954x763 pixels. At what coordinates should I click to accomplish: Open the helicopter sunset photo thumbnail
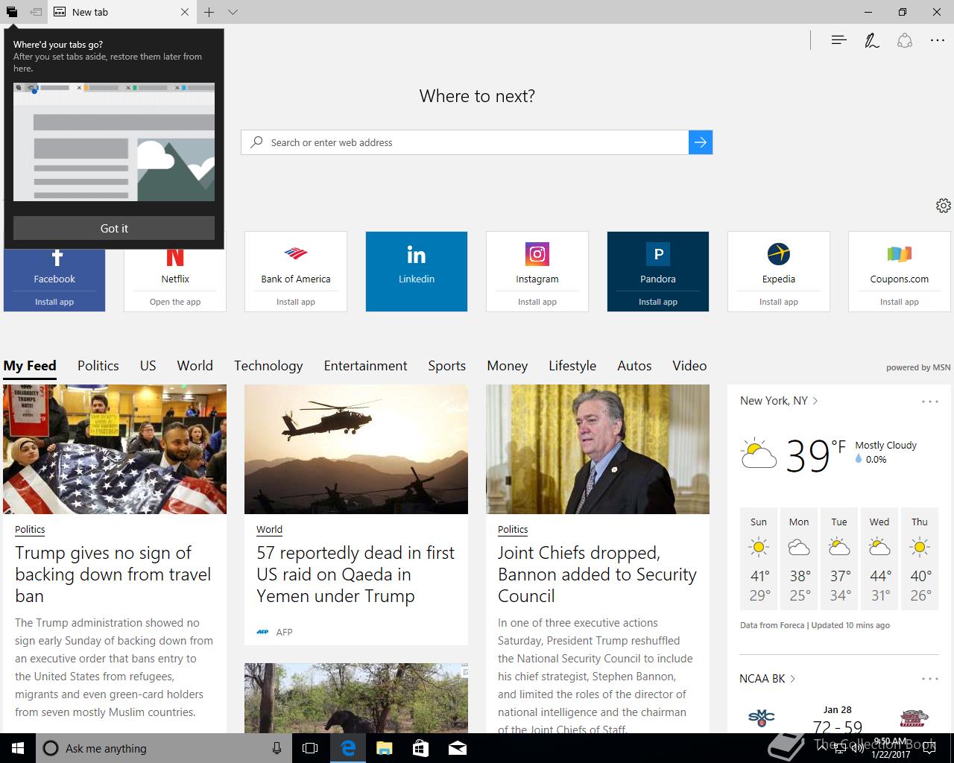pos(356,449)
